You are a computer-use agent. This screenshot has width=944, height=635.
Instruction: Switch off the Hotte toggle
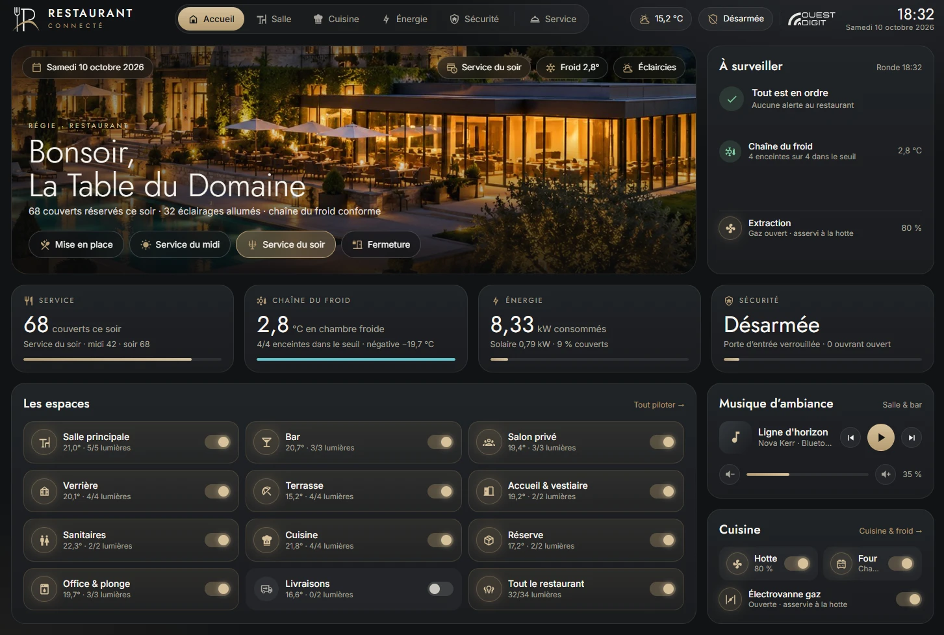coord(797,564)
